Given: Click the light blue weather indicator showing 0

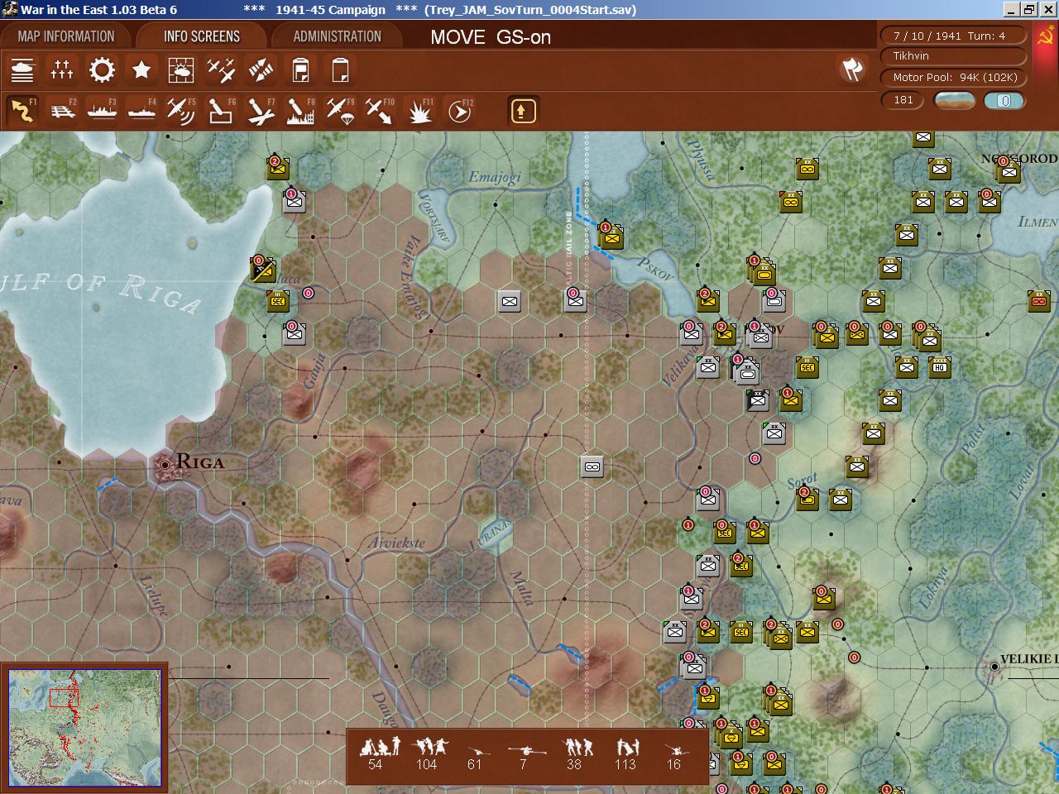Looking at the screenshot, I should (1004, 100).
